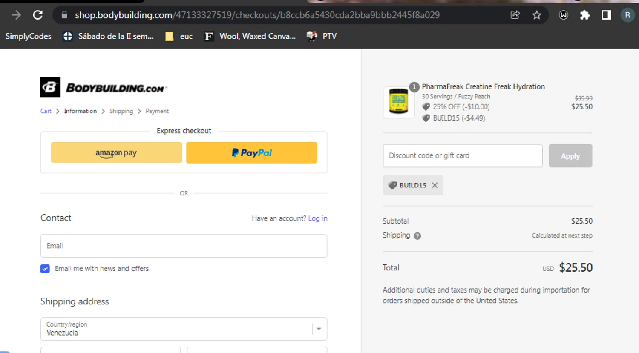Open the SimplyCodes bookmark
This screenshot has height=353, width=639.
(28, 36)
